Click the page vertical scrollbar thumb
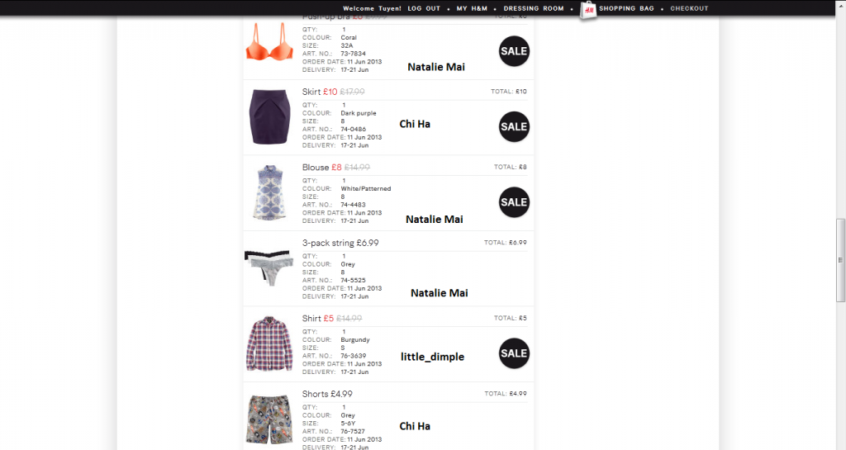The height and width of the screenshot is (450, 846). click(x=840, y=260)
